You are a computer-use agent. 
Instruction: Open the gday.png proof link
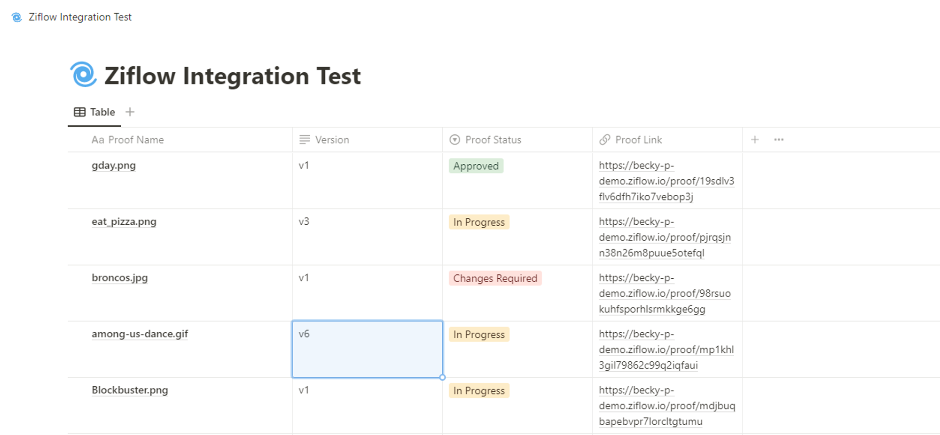(x=666, y=181)
